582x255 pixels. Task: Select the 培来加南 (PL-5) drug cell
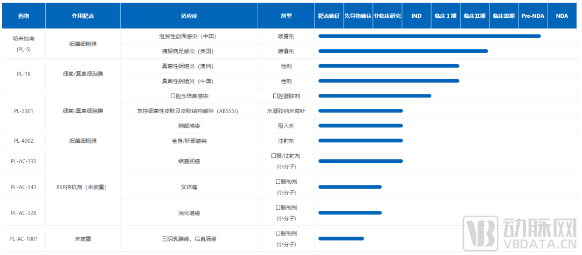23,44
